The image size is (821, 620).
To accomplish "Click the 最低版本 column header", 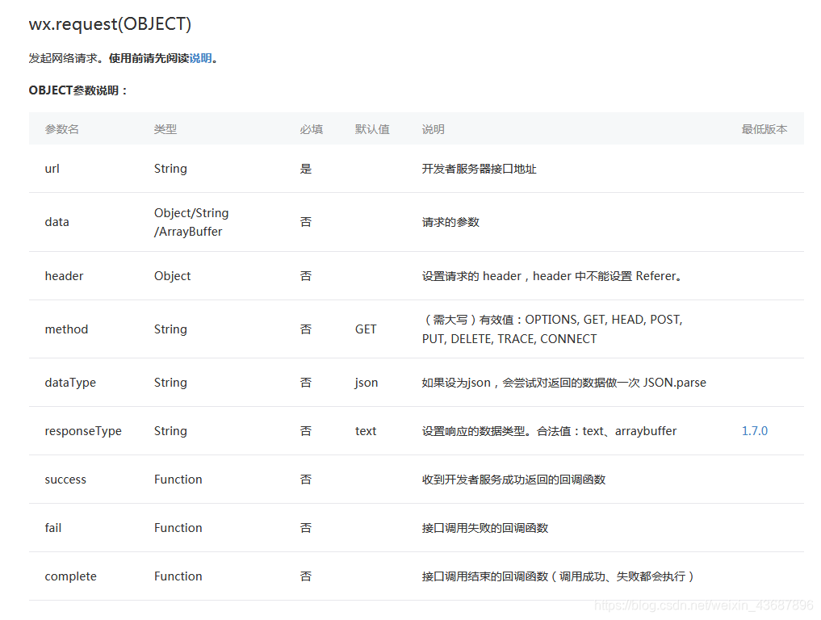I will click(x=764, y=129).
